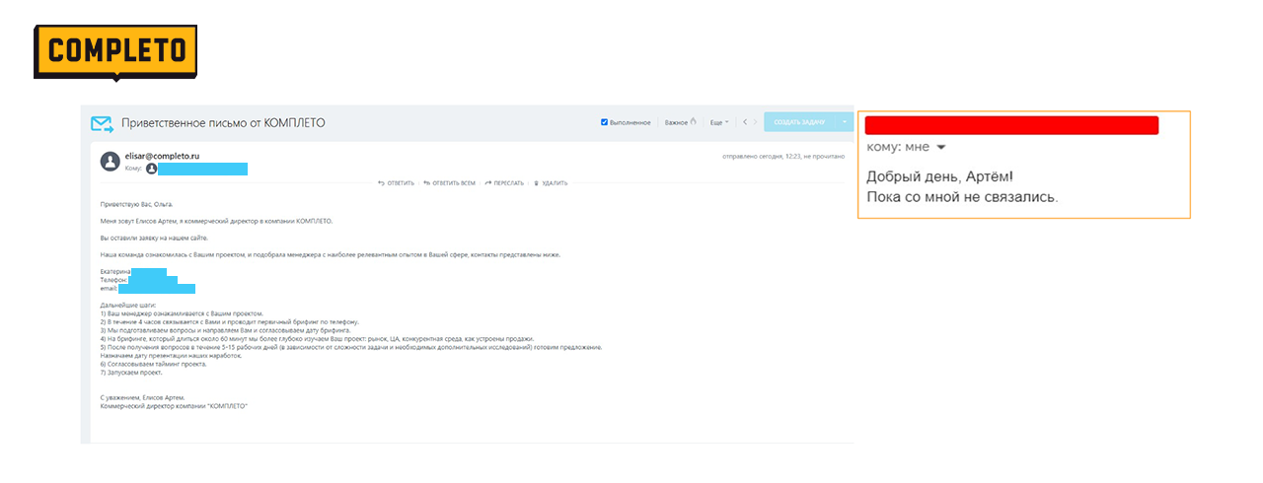Delete the email with Удалить
Viewport: 1263px width, 483px height.
(x=551, y=183)
